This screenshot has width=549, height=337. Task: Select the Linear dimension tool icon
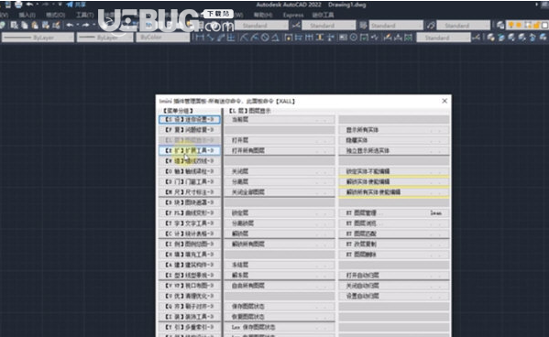200,38
